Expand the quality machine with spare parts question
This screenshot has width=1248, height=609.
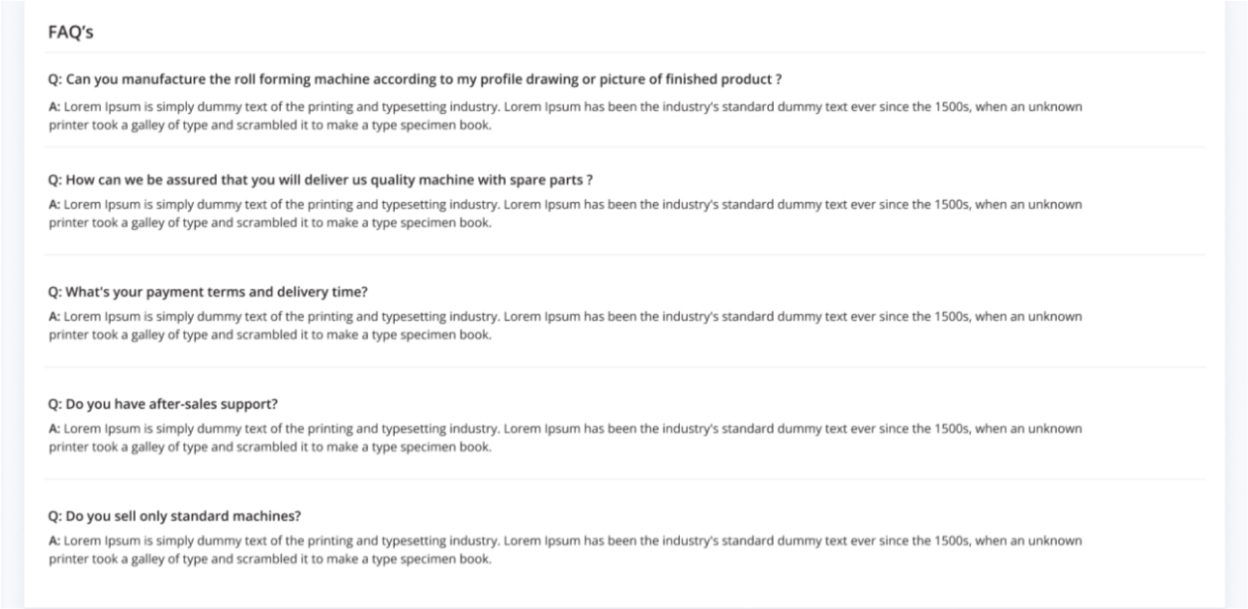(321, 179)
